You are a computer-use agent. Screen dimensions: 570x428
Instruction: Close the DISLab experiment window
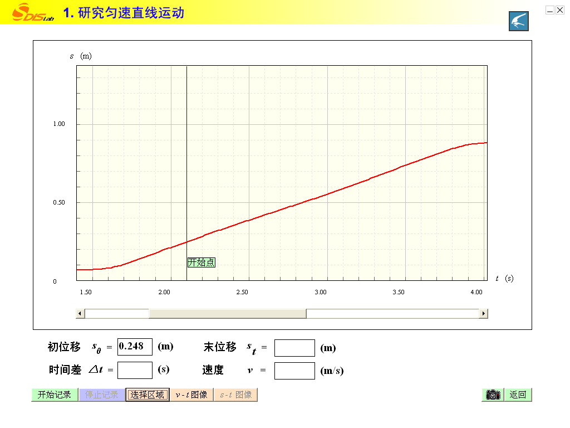(560, 10)
